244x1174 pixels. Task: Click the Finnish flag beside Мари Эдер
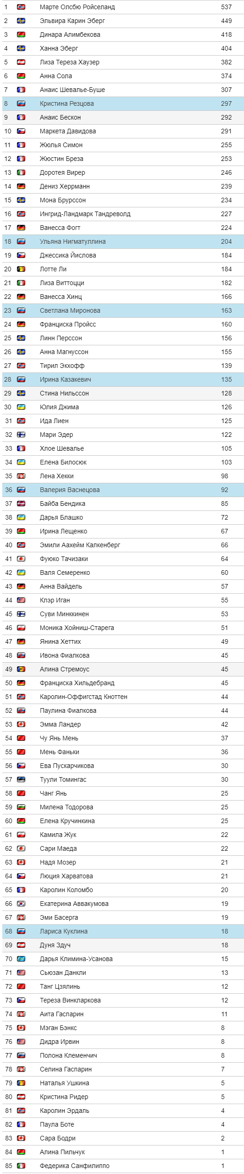point(21,435)
